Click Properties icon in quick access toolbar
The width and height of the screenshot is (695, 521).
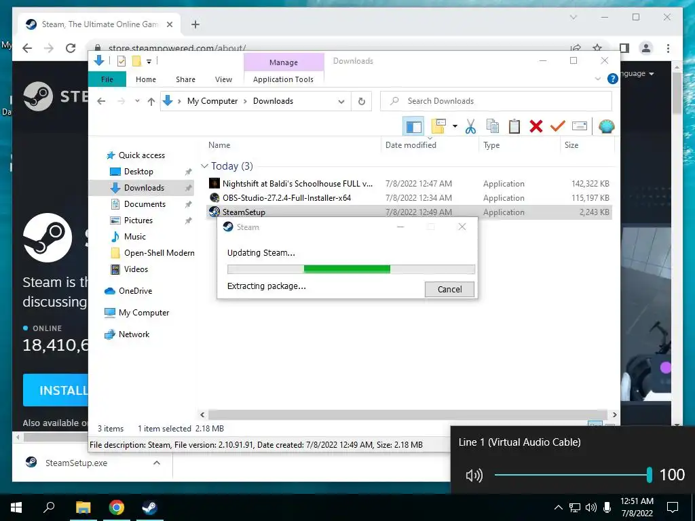click(121, 62)
